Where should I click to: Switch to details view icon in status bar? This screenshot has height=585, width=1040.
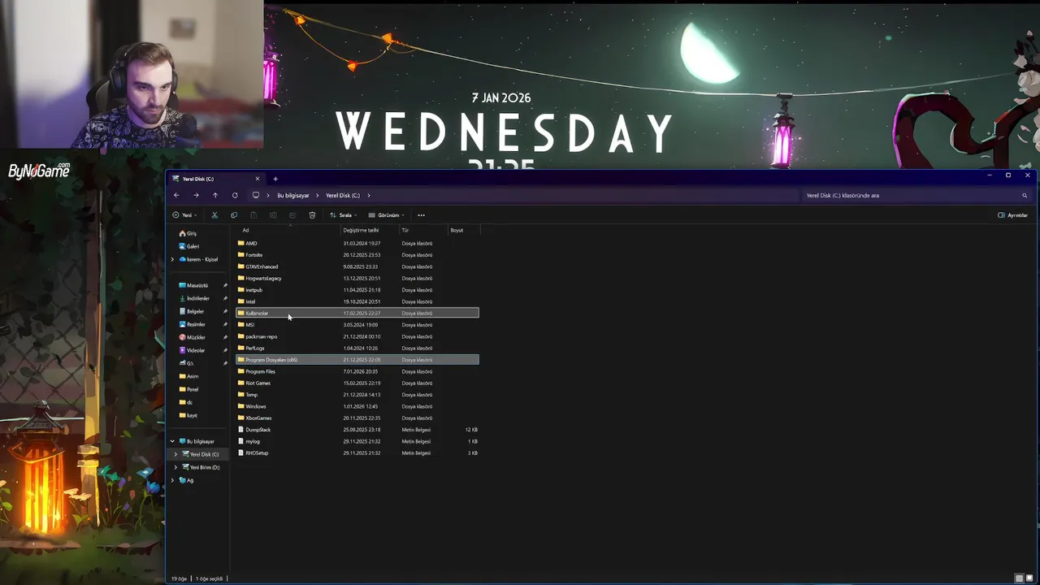click(x=1020, y=578)
